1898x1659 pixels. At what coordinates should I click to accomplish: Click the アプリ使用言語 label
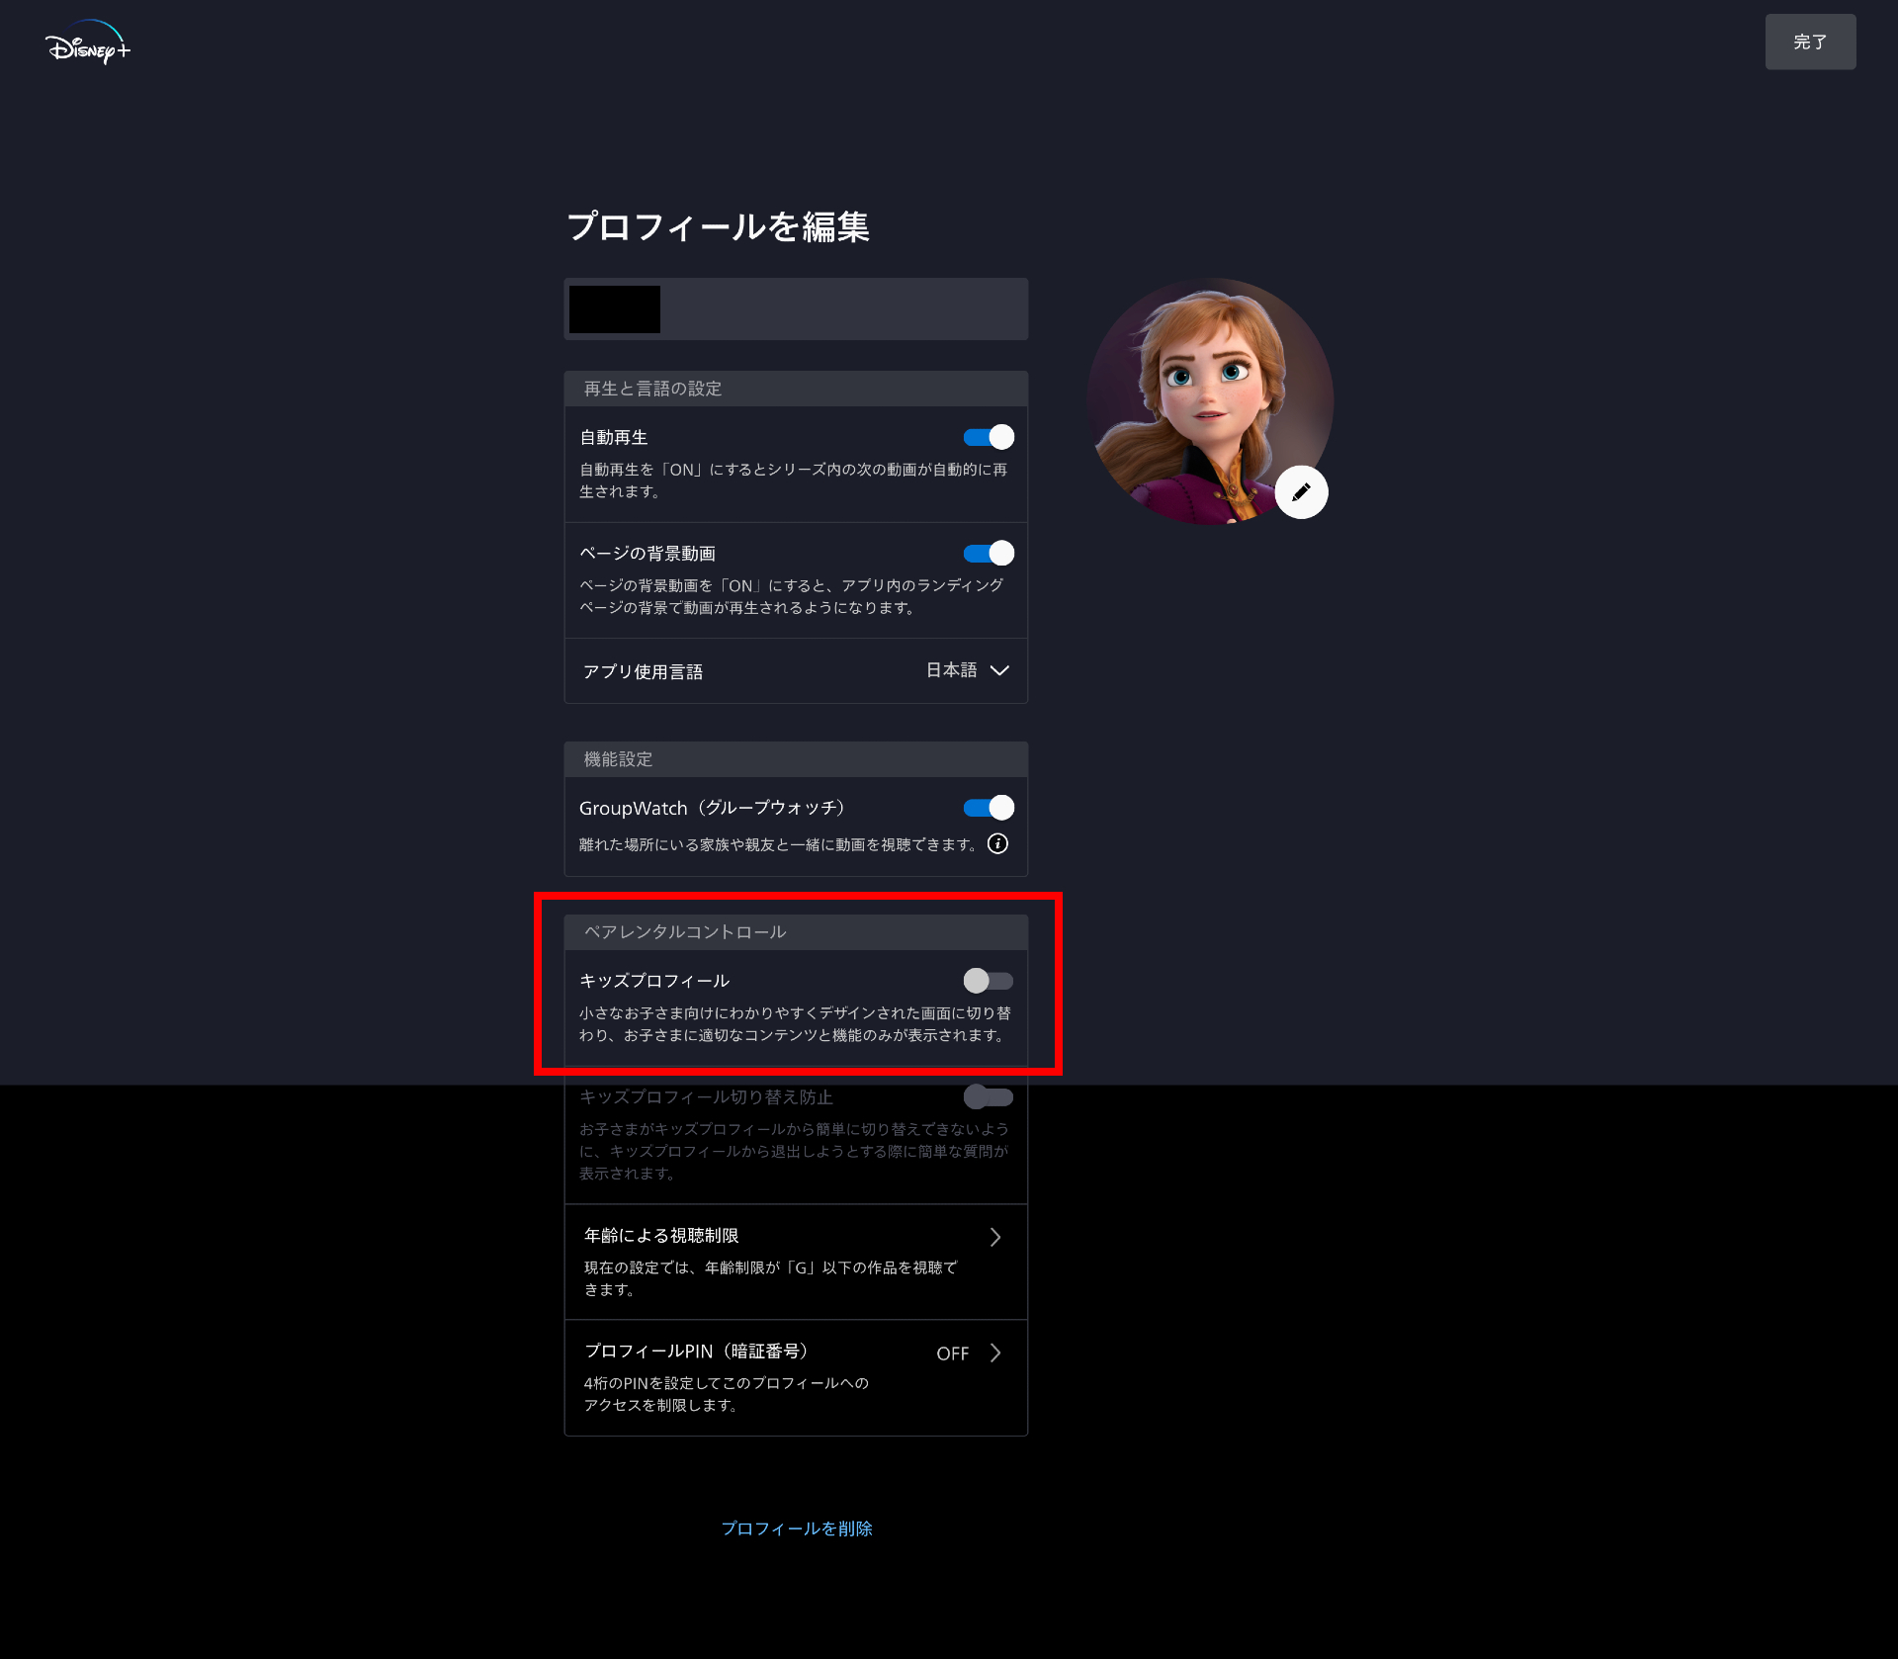643,671
